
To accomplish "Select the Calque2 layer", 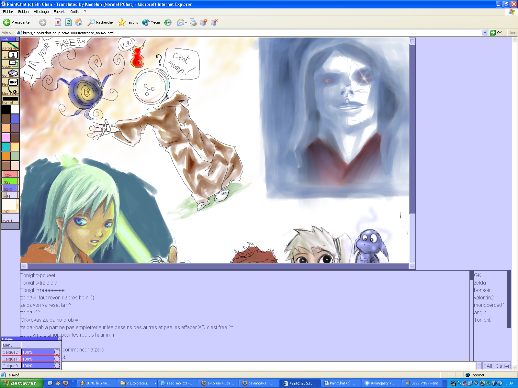I will tap(11, 352).
